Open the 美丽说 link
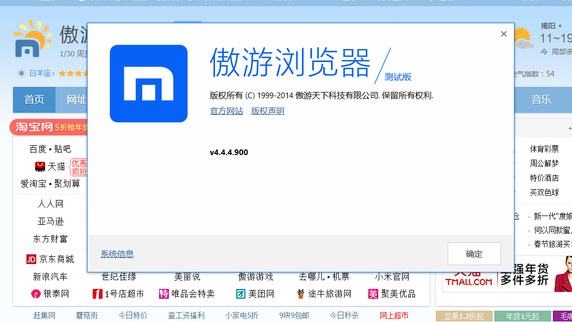The height and width of the screenshot is (322, 572). [x=187, y=277]
